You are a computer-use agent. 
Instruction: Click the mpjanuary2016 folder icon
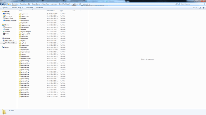tap(20, 34)
